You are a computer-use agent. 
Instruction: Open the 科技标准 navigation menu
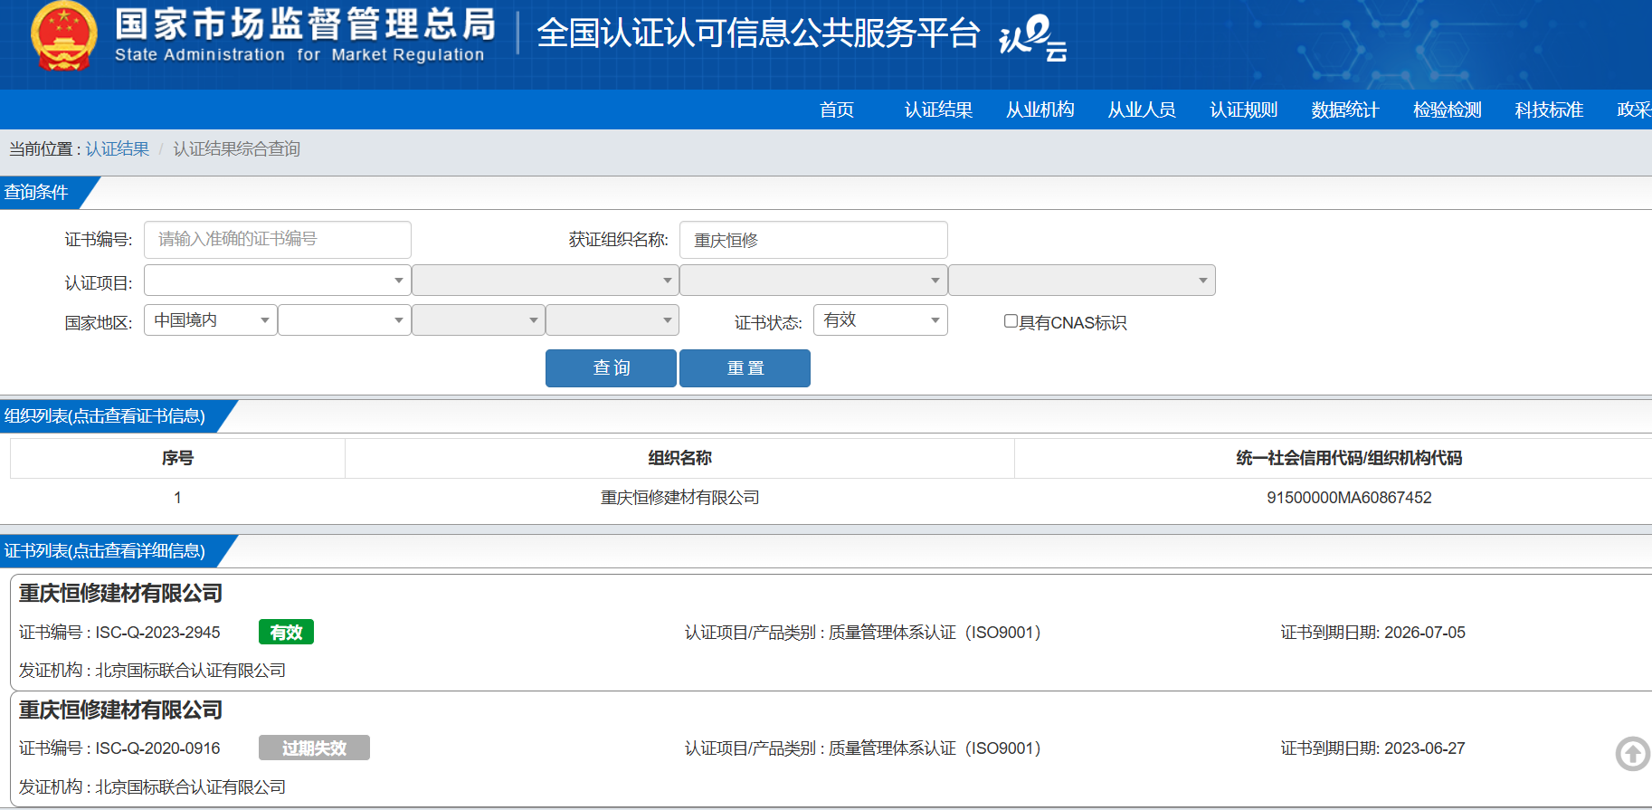1549,110
